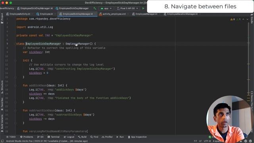Open the Git tool window
This screenshot has height=143, width=254.
click(x=40, y=137)
